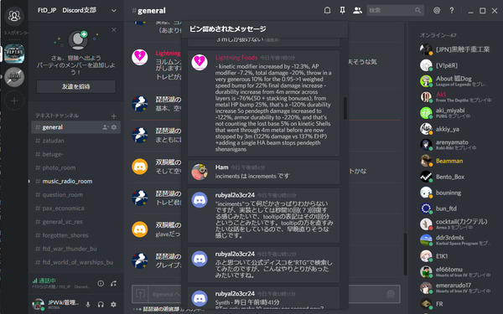Open forgotten_shores channel
503x314 pixels.
[75, 235]
